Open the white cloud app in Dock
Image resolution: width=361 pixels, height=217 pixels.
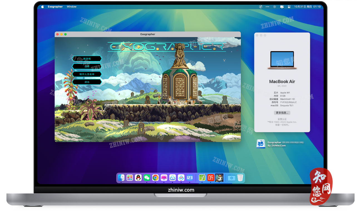click(x=173, y=178)
